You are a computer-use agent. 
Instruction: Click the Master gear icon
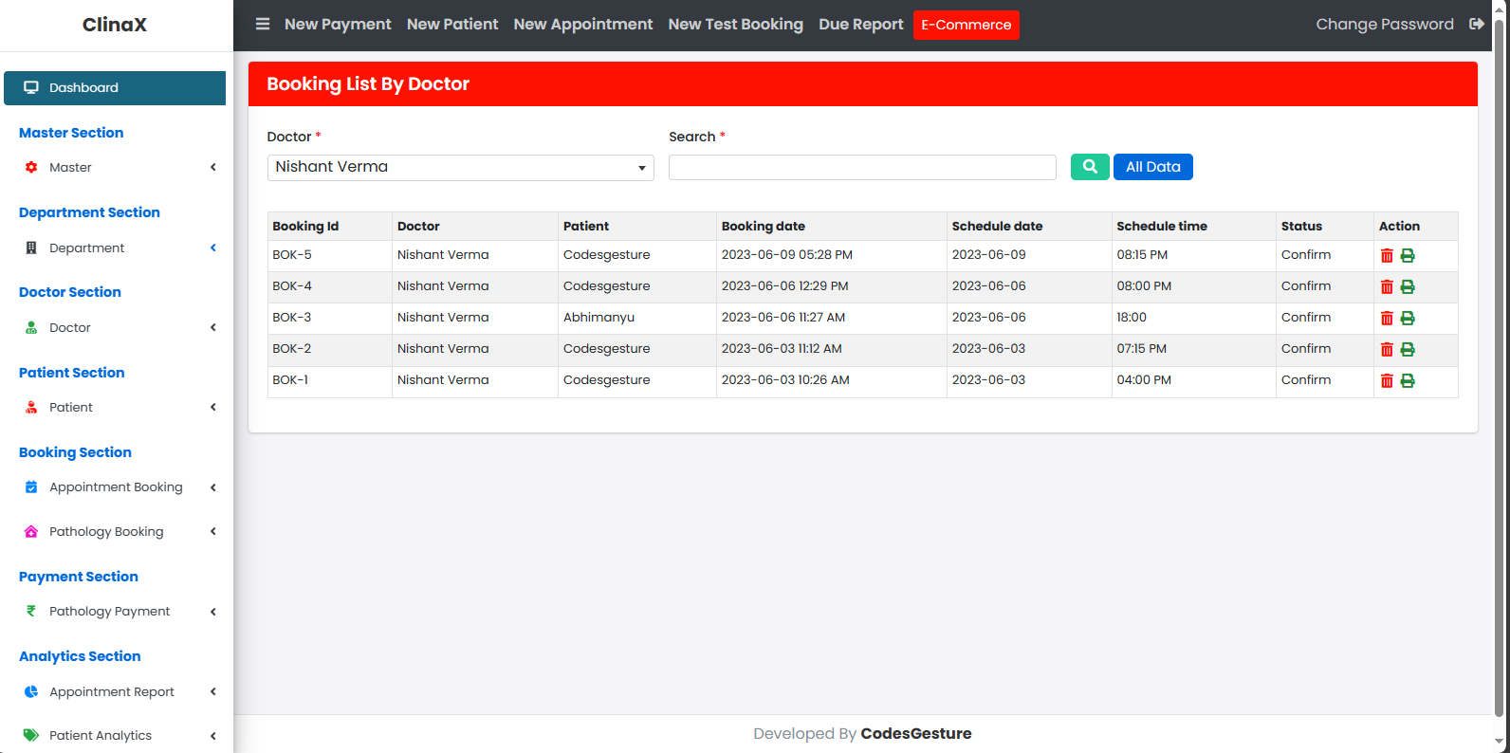click(x=31, y=167)
